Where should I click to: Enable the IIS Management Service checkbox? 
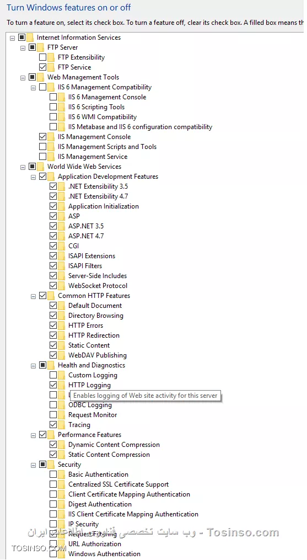(42, 157)
